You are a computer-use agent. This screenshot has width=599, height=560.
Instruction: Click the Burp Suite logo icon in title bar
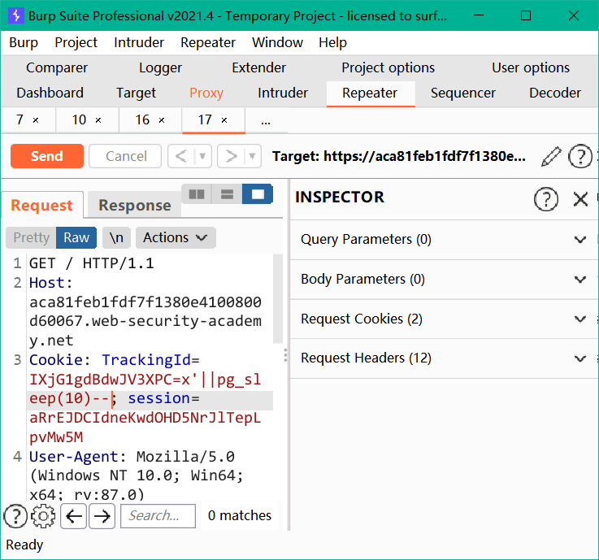16,15
